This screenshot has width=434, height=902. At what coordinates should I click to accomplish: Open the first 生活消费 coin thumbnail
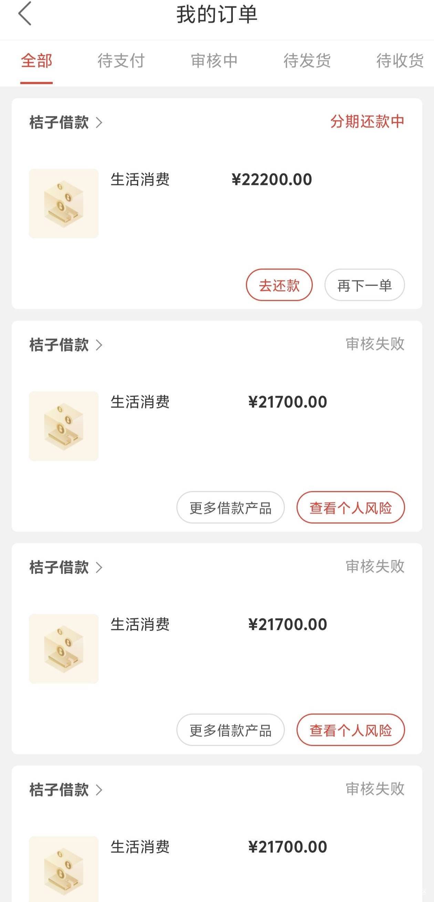64,204
